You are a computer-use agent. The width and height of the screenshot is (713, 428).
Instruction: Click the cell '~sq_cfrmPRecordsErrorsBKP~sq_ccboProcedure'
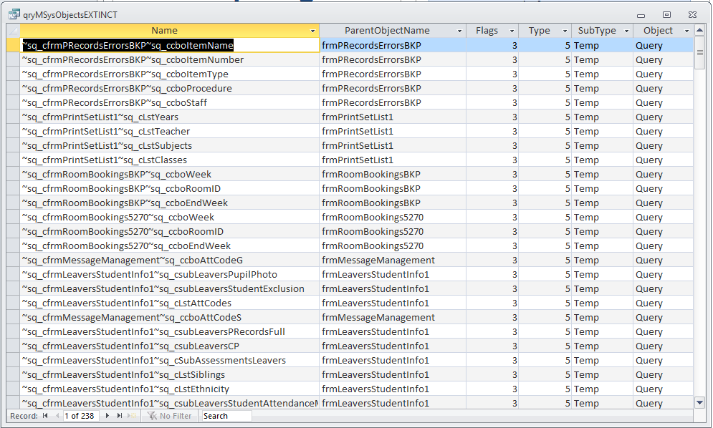click(170, 89)
